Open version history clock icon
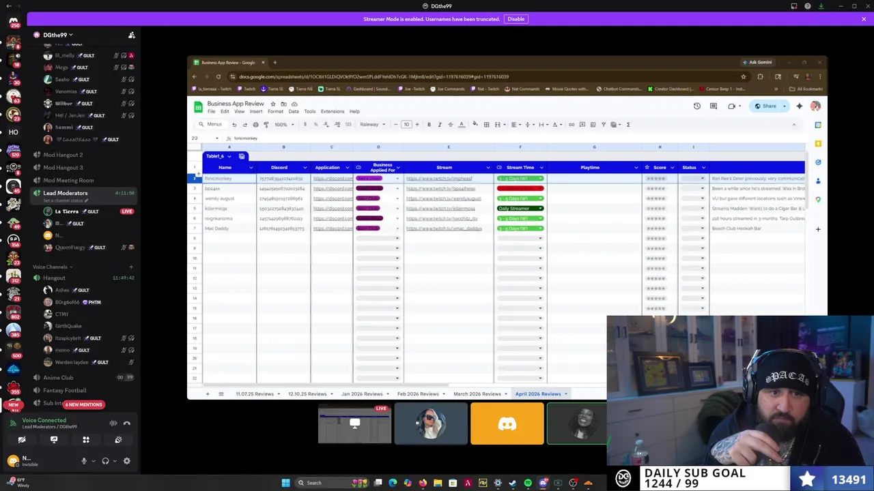This screenshot has width=874, height=491. [696, 106]
